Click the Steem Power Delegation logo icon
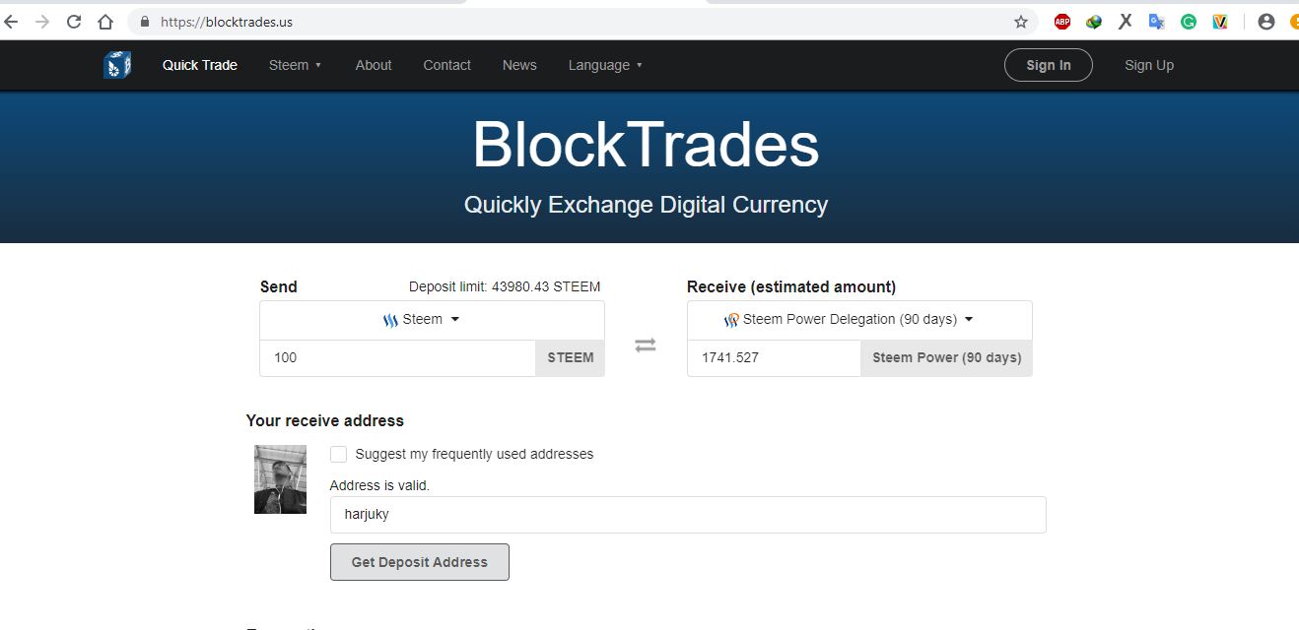 click(731, 320)
